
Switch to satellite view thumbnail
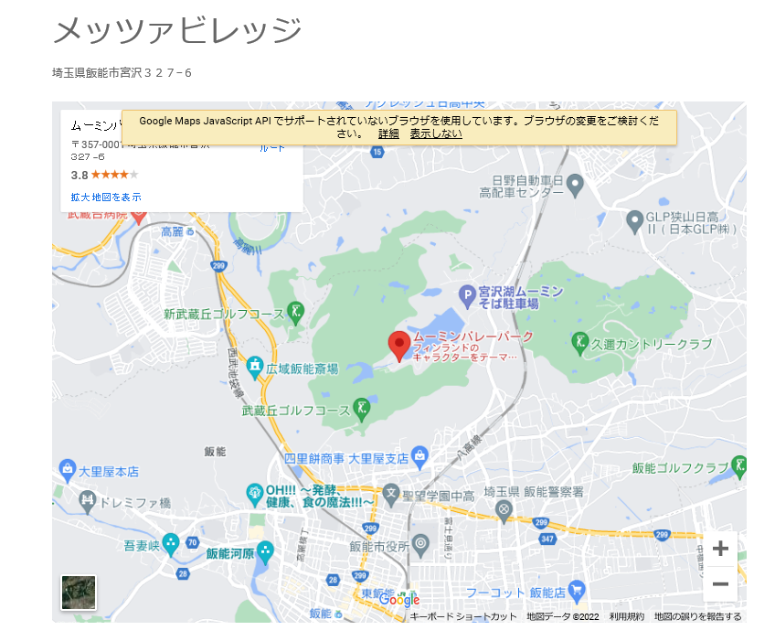tap(79, 592)
